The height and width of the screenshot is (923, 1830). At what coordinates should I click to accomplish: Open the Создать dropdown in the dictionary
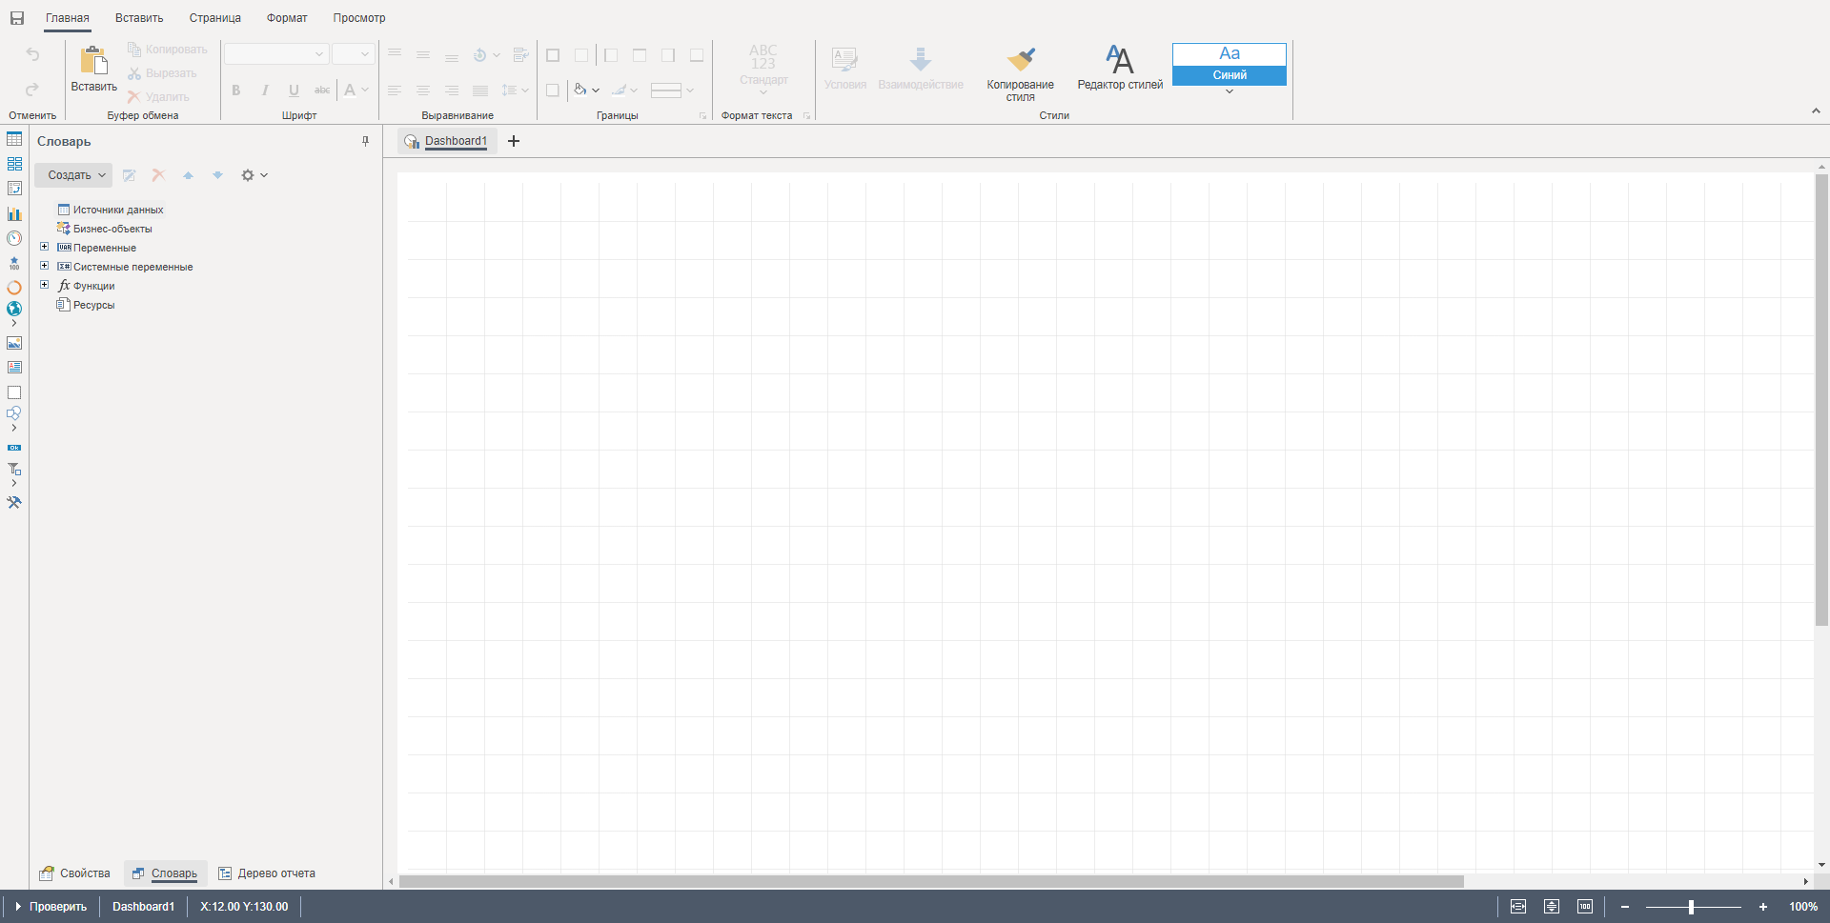74,175
